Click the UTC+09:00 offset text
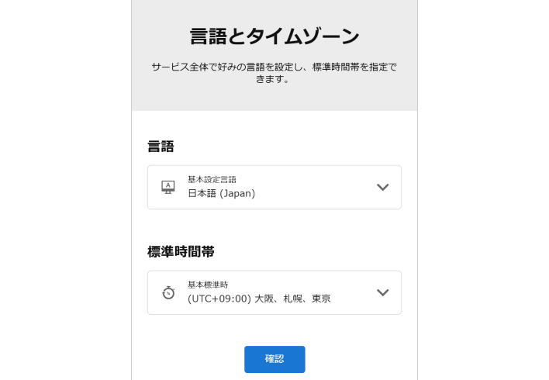The image size is (549, 380). 219,299
